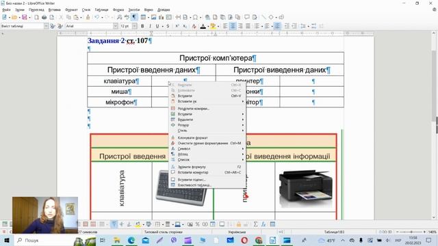Expand 'Вставити як' submenu in context menu
438x246 pixels.
pyautogui.click(x=207, y=101)
